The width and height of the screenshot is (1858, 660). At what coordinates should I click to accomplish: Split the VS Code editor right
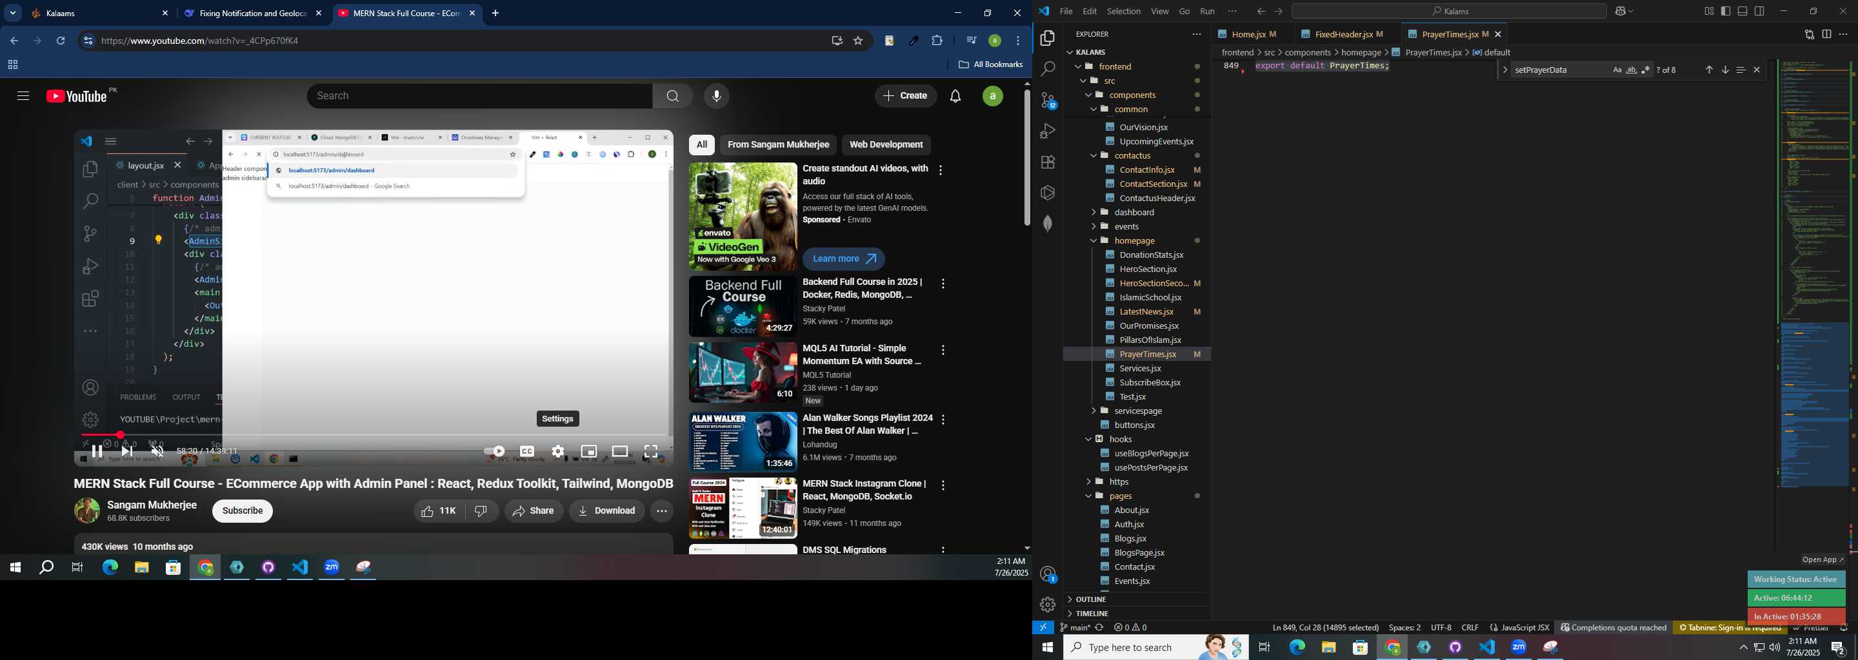[x=1826, y=35]
